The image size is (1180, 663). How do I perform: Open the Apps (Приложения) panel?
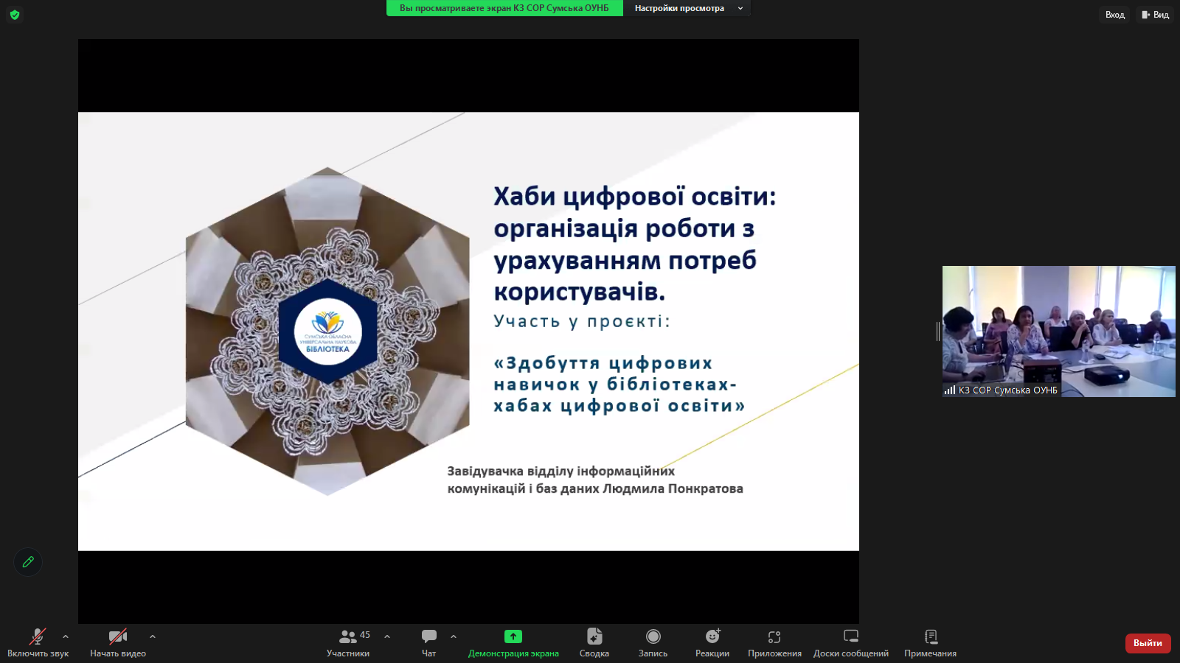pyautogui.click(x=774, y=642)
